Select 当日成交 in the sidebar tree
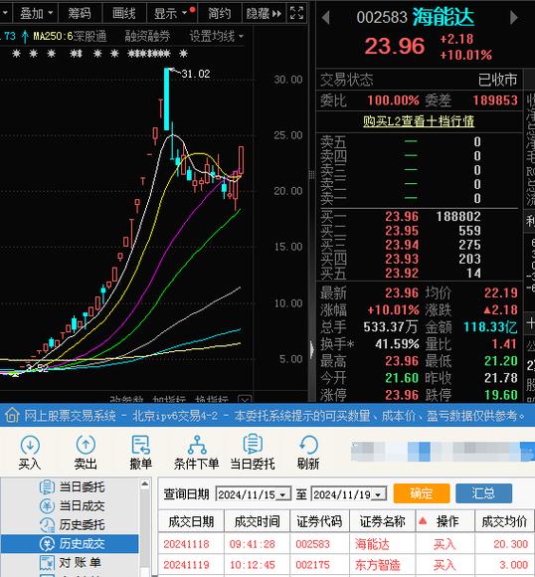 click(73, 506)
